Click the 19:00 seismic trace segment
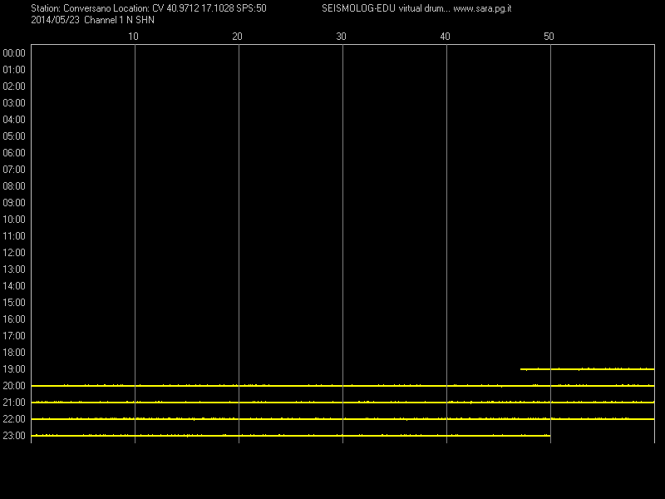The width and height of the screenshot is (665, 499). pyautogui.click(x=588, y=369)
